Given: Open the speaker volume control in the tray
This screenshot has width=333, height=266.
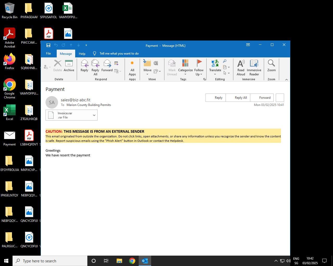Looking at the screenshot, I should (288, 261).
